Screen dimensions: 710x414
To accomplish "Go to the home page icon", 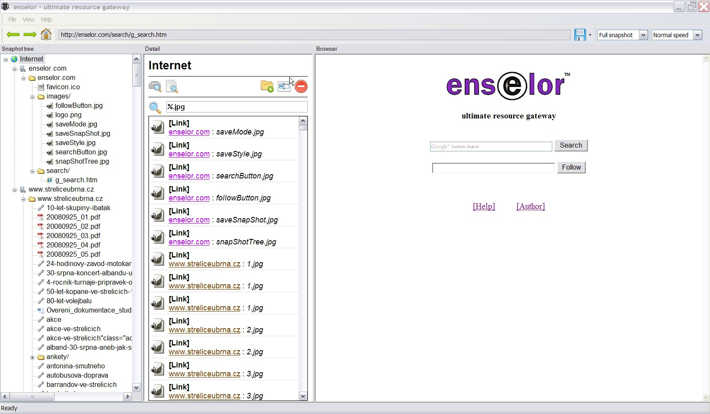I will click(46, 34).
